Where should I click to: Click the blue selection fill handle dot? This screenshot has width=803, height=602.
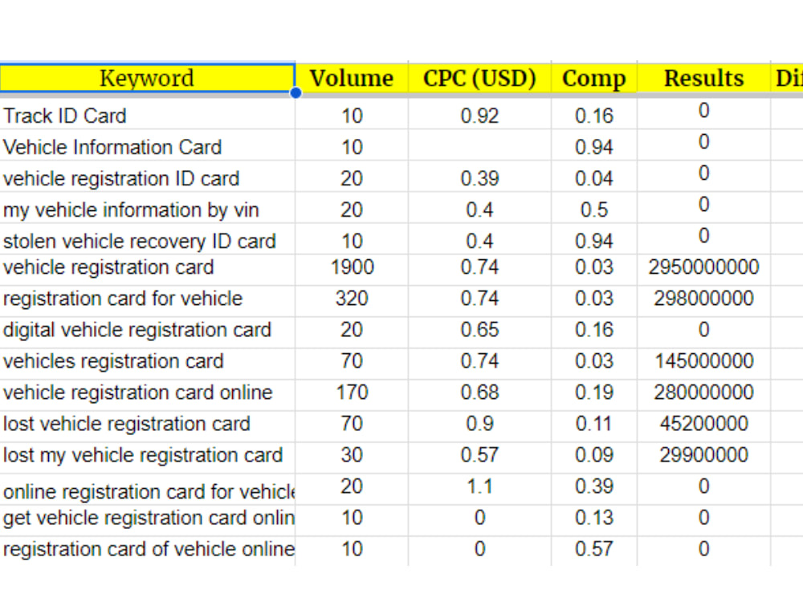click(x=296, y=92)
